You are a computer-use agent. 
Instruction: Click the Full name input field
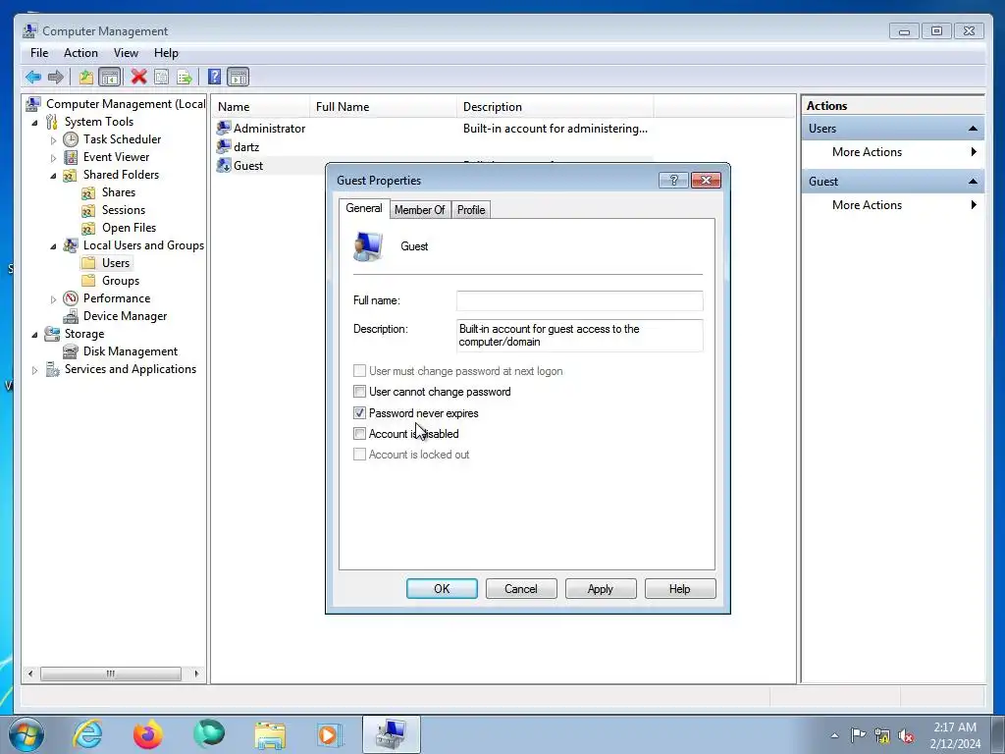[x=579, y=300]
